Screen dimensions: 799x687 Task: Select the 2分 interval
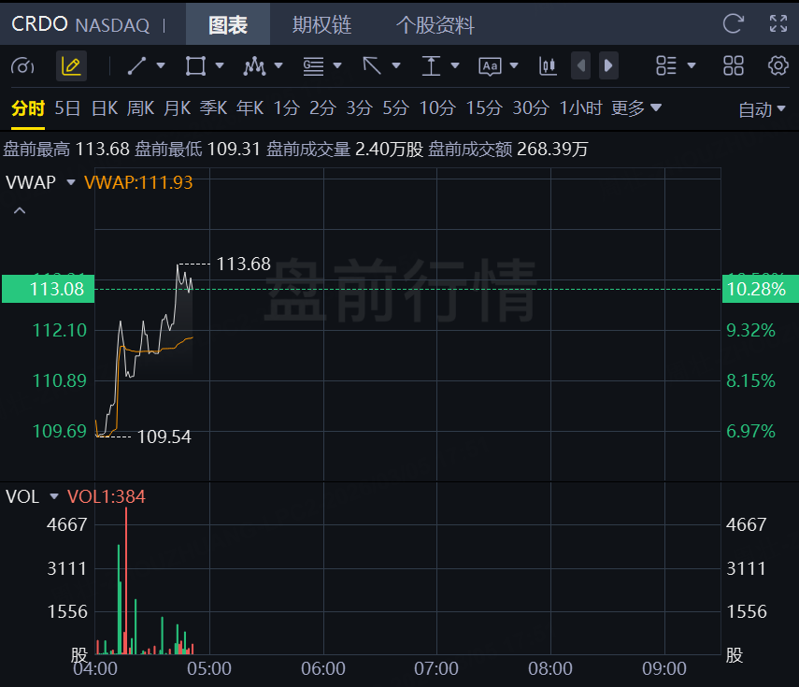[323, 108]
